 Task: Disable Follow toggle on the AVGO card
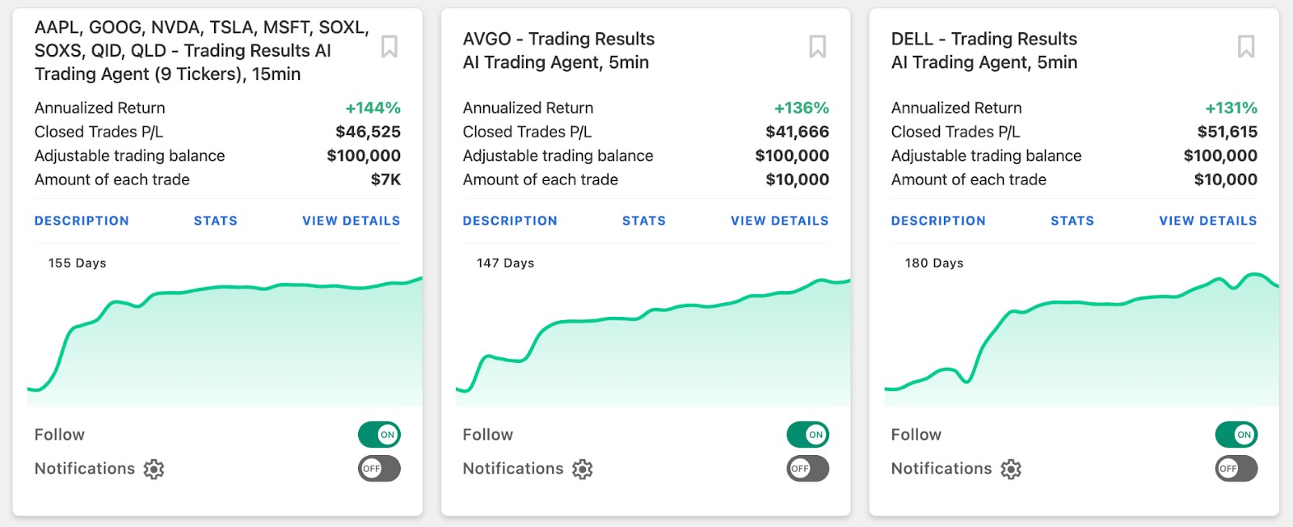pyautogui.click(x=807, y=435)
